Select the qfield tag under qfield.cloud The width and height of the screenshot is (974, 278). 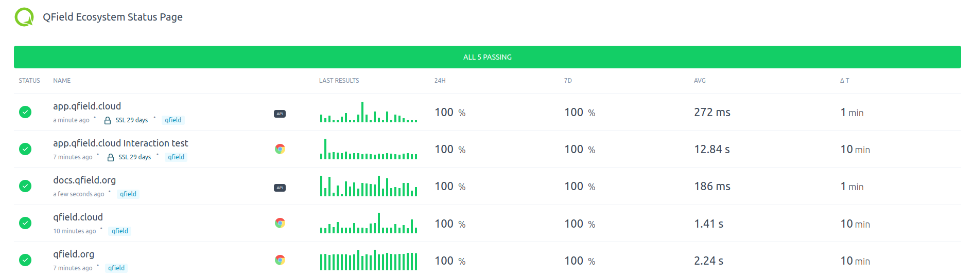coord(120,231)
